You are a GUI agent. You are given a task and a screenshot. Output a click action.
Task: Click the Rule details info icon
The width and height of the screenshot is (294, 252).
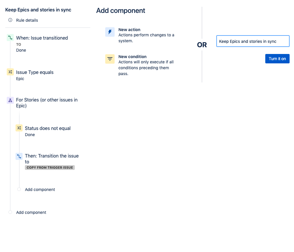coord(10,20)
